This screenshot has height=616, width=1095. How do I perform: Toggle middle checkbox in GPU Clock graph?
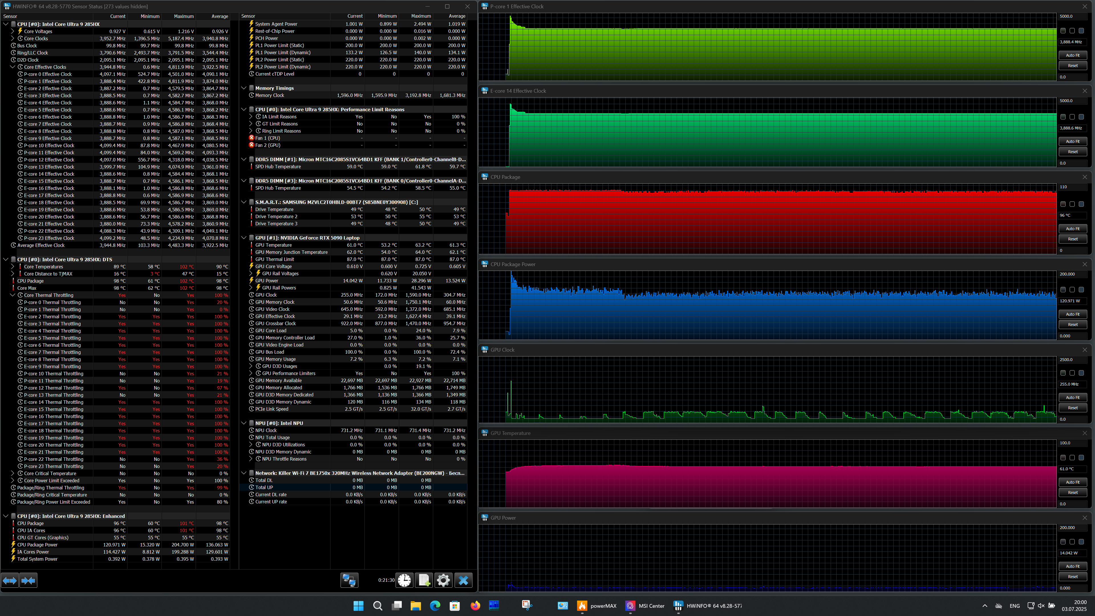point(1072,373)
